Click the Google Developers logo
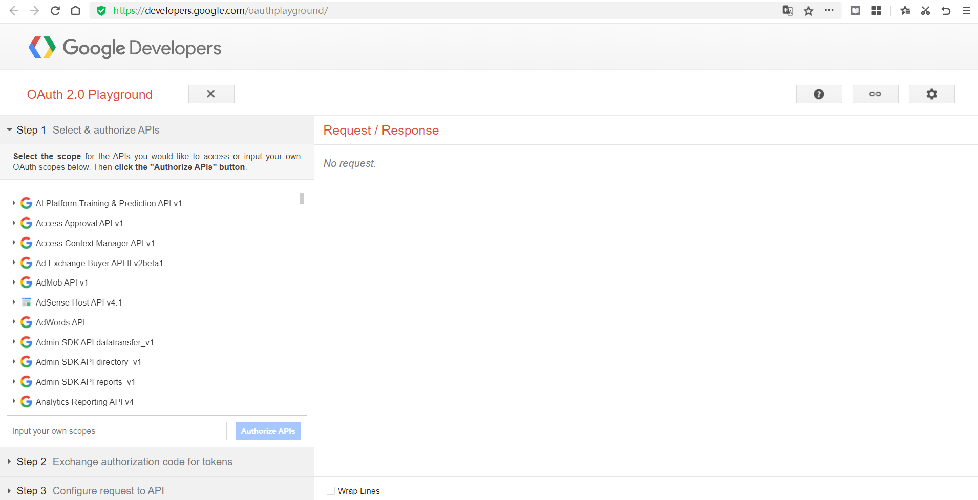 tap(125, 48)
